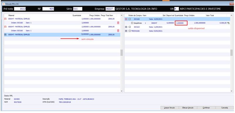Confirm with the Confirmar button
Screen dimensions: 235x113
pyautogui.click(x=206, y=108)
